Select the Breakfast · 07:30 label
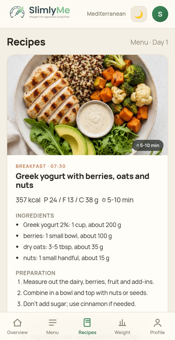175x340 pixels. [41, 166]
